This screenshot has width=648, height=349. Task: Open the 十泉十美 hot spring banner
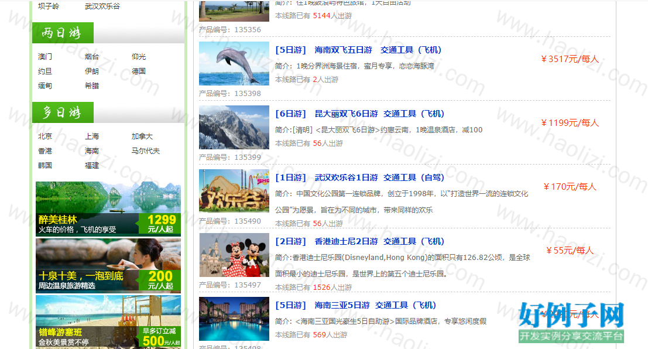click(x=108, y=265)
